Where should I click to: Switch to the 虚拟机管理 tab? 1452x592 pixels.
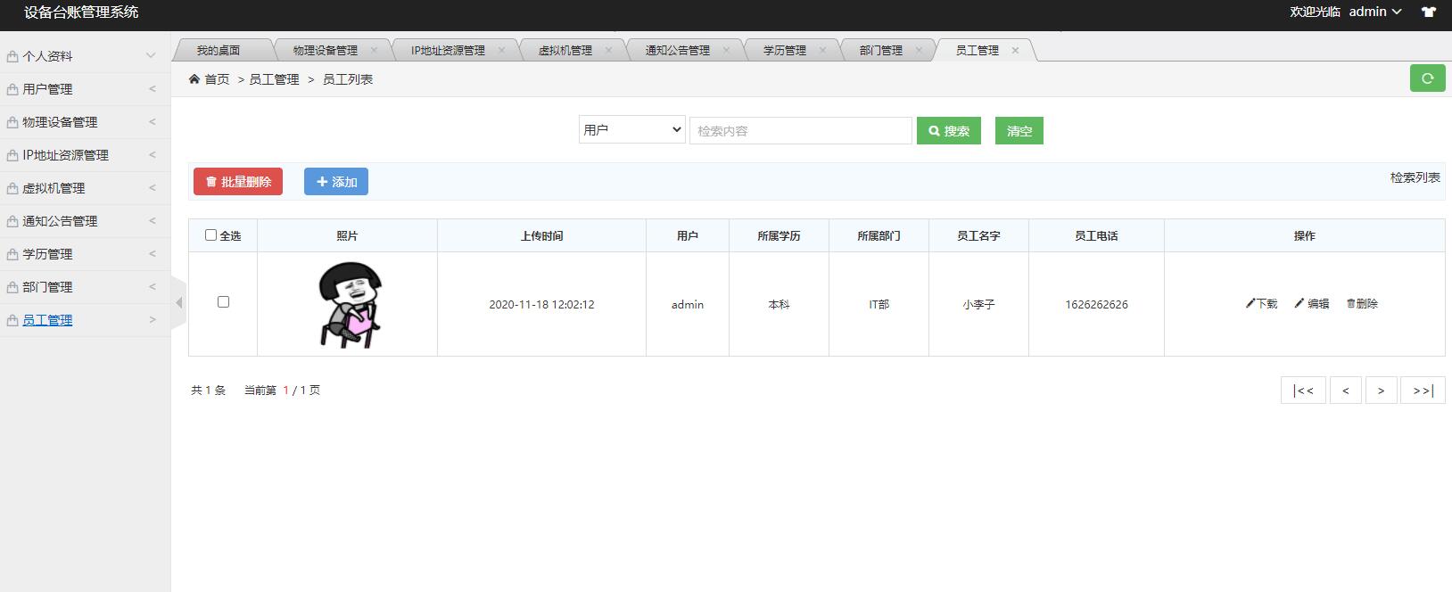click(x=565, y=51)
